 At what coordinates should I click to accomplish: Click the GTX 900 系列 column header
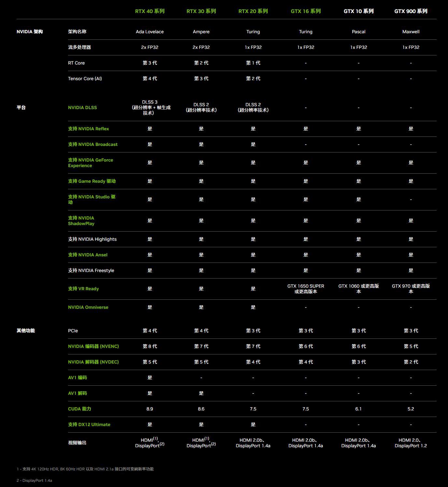pos(411,11)
